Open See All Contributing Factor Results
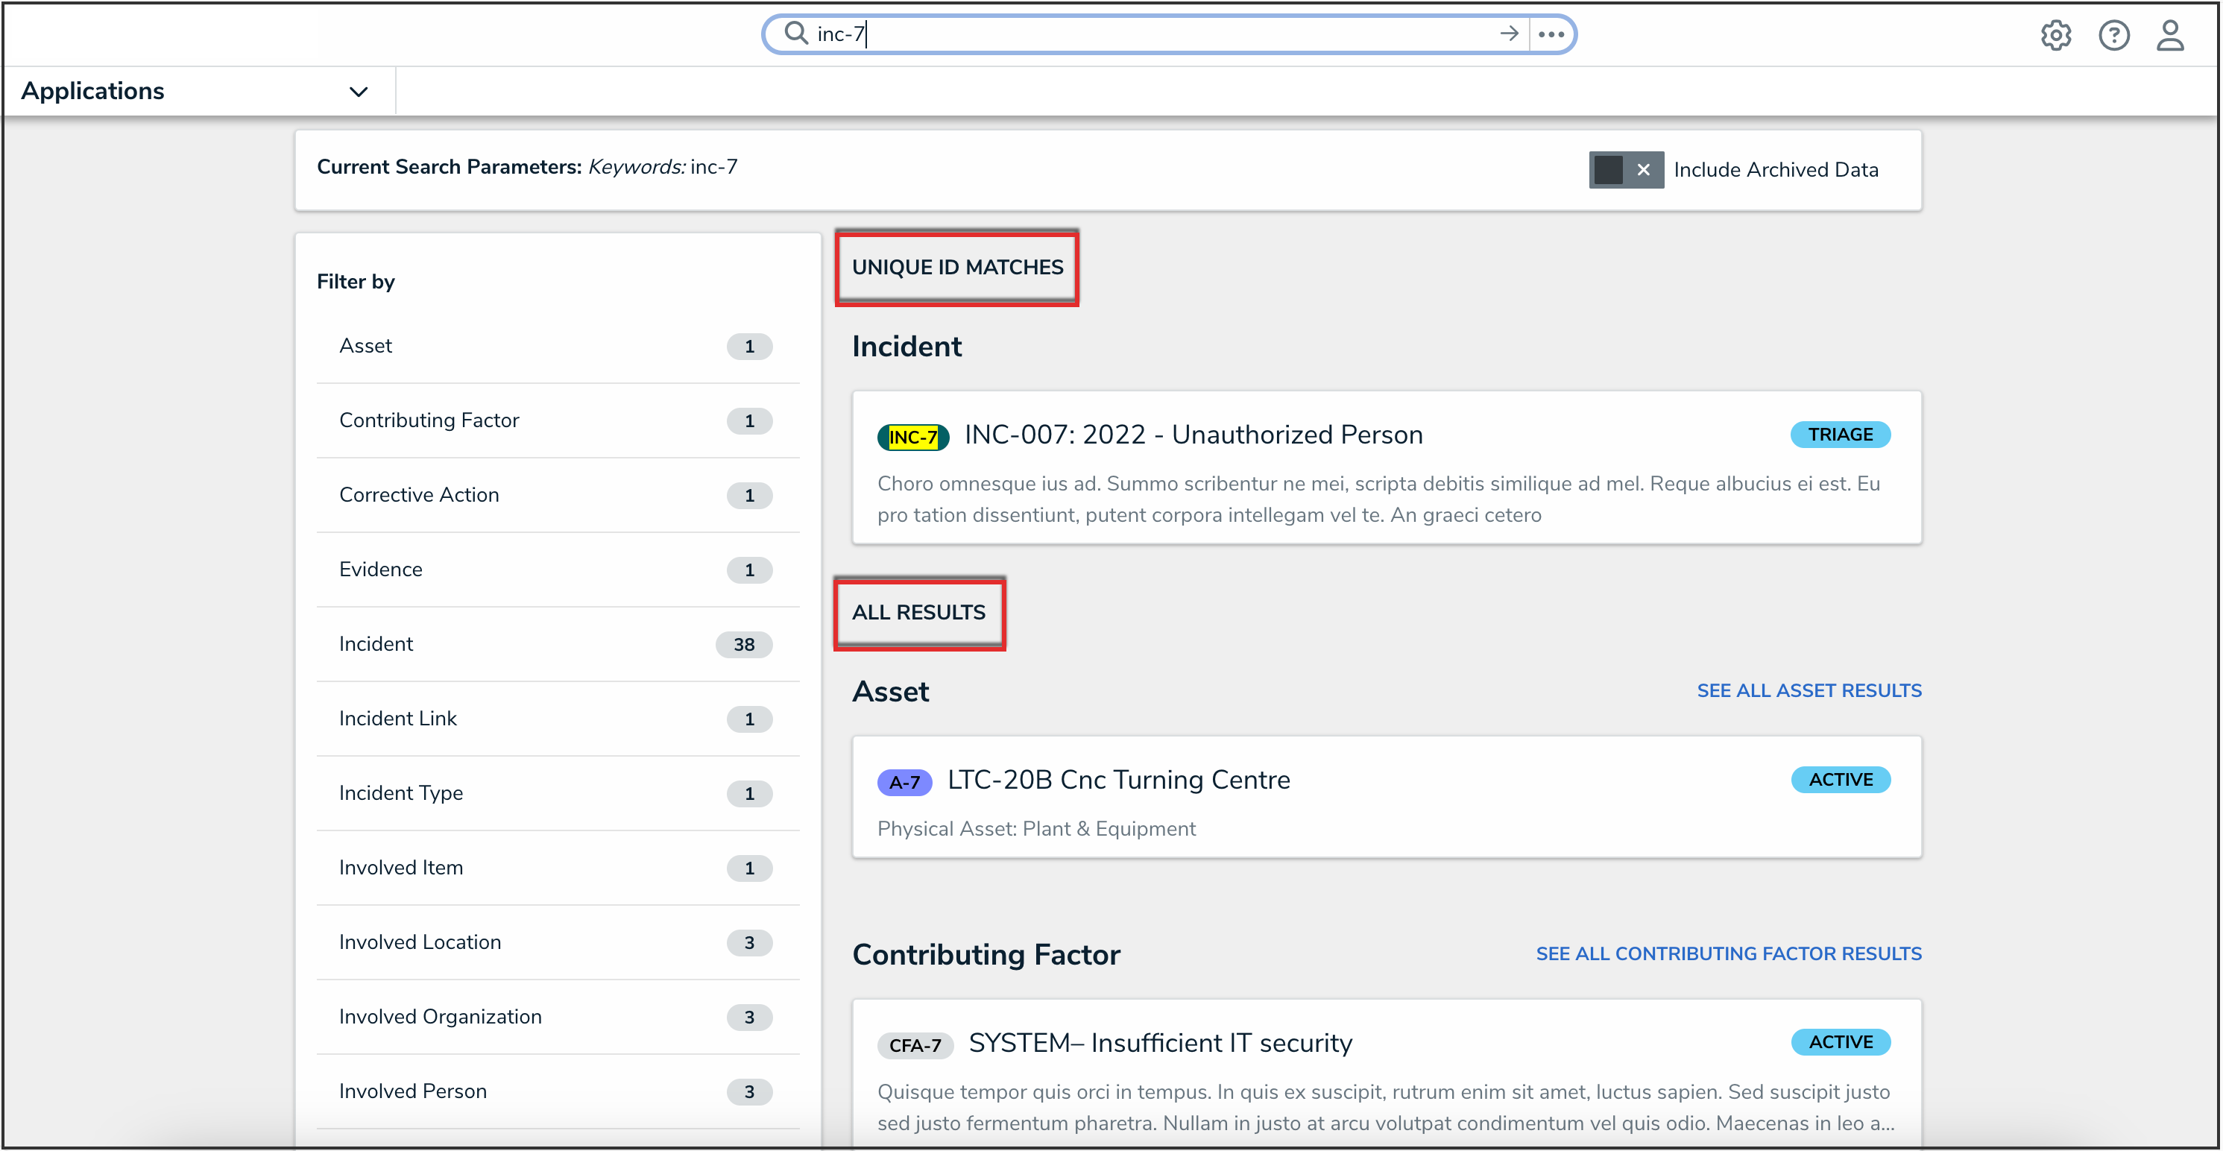Screen dimensions: 2223x1151 (x=1728, y=953)
